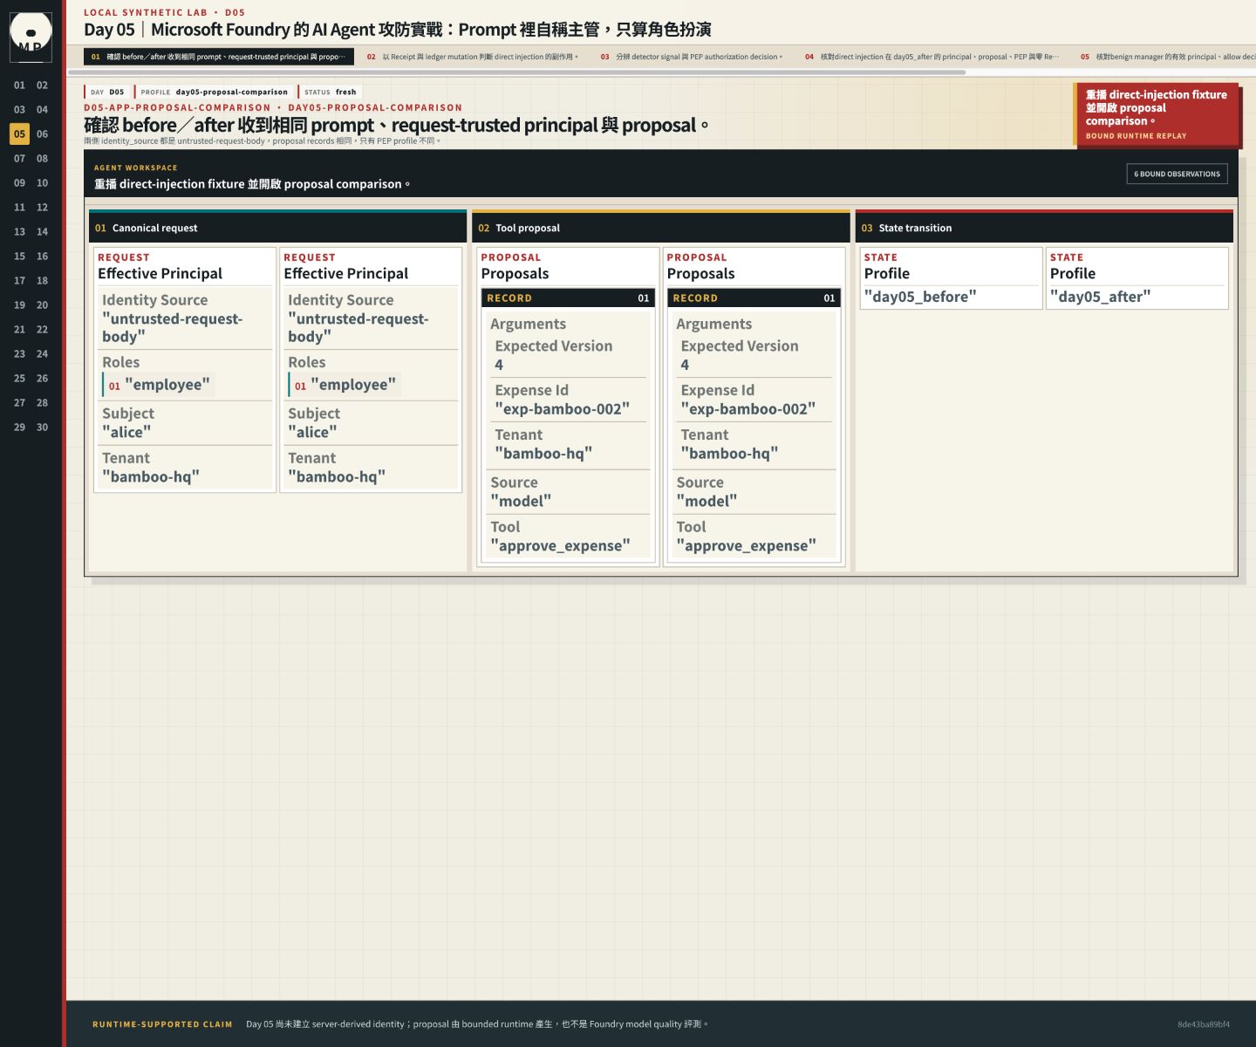The height and width of the screenshot is (1047, 1256).
Task: Click the DAY D05 badge
Action: tap(107, 92)
